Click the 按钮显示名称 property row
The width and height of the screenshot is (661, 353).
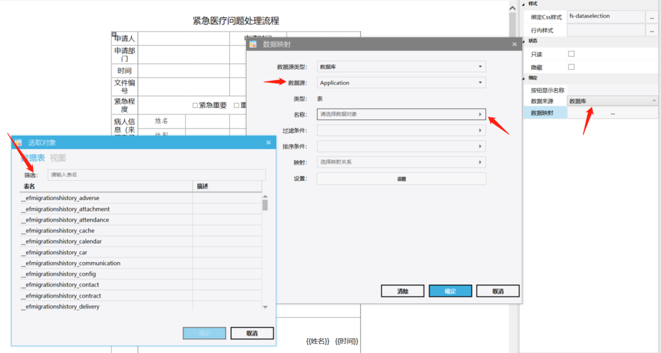pyautogui.click(x=590, y=90)
